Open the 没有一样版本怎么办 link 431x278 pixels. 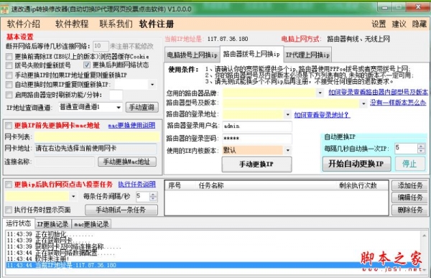pos(398,103)
